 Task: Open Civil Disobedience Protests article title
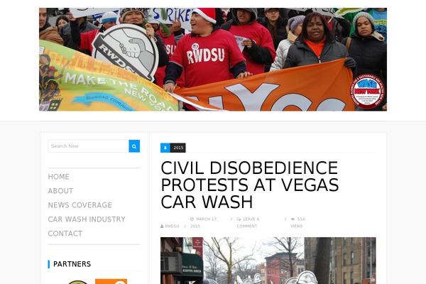coord(249,185)
